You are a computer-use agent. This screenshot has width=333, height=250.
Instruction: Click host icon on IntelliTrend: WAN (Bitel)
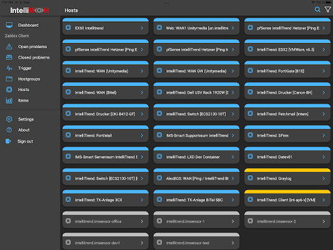tap(68, 92)
